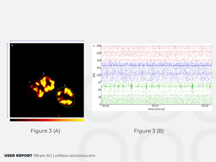Click the 65 y-axis tick label

click(99, 90)
